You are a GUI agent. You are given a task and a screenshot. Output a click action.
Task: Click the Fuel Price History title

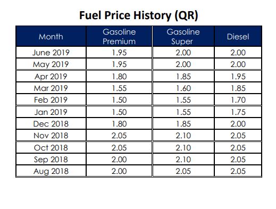point(138,15)
